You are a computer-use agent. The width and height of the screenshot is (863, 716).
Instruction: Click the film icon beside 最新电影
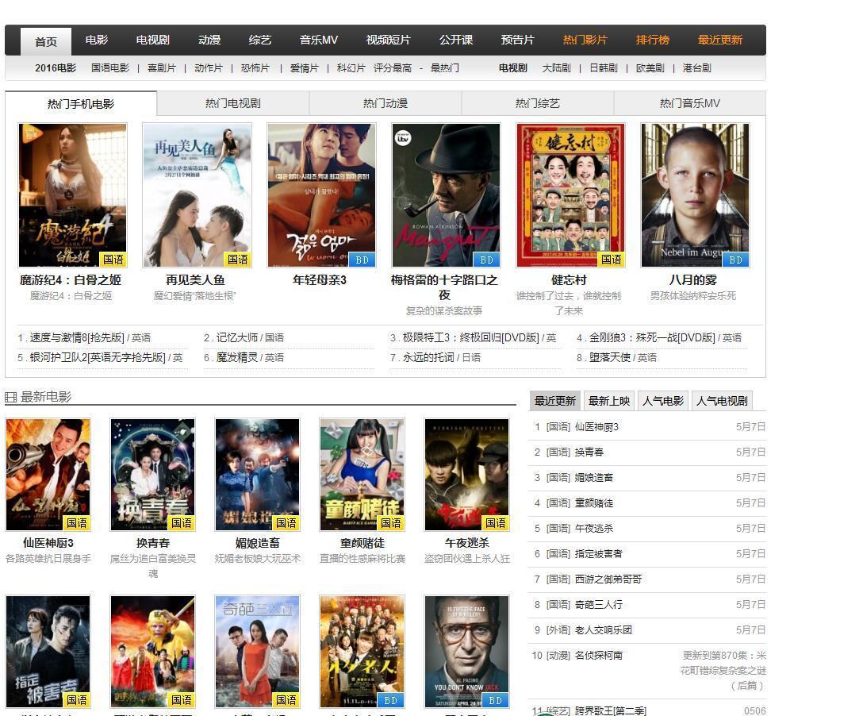(x=11, y=397)
